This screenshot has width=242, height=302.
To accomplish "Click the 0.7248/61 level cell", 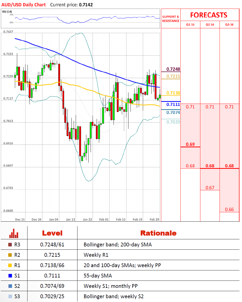I will click(52, 245).
